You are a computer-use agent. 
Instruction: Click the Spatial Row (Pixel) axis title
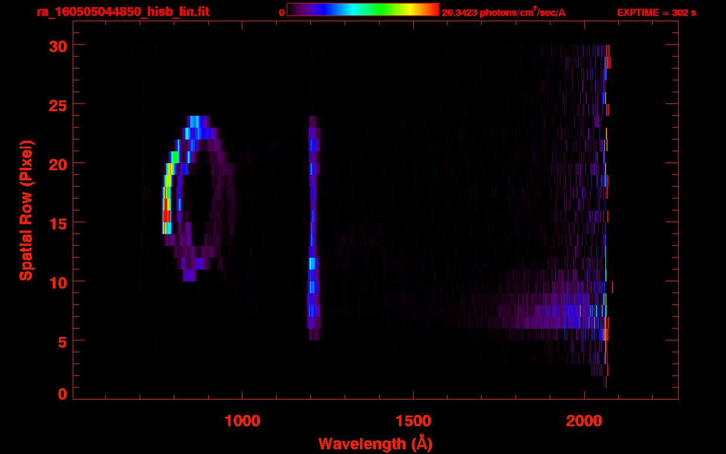pyautogui.click(x=25, y=210)
